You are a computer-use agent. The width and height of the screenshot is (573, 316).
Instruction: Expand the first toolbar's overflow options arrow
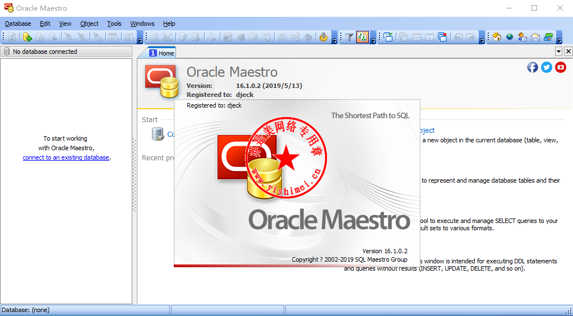click(x=140, y=38)
